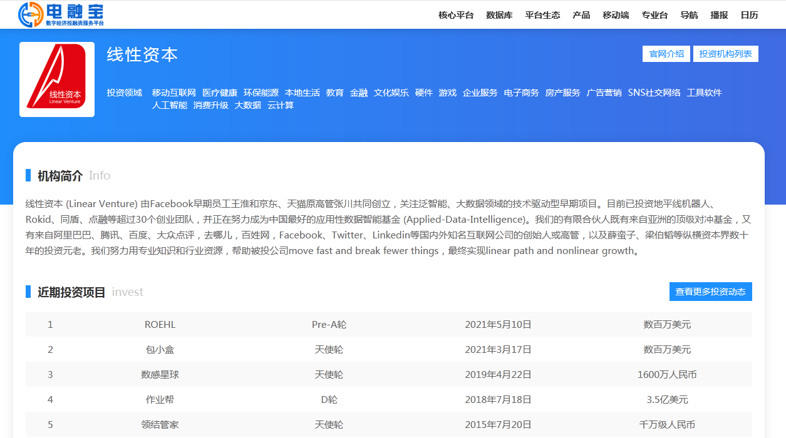Viewport: 786px width, 438px height.
Task: Click the 包小盒 project name
Action: (x=160, y=350)
